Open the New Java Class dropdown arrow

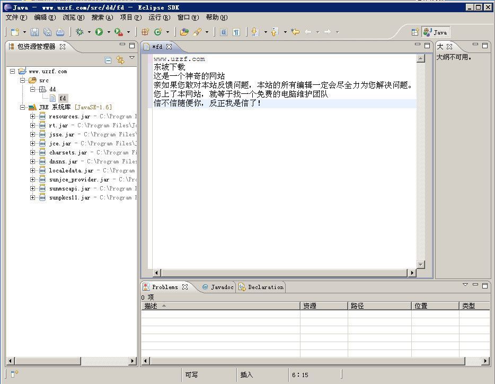click(167, 32)
